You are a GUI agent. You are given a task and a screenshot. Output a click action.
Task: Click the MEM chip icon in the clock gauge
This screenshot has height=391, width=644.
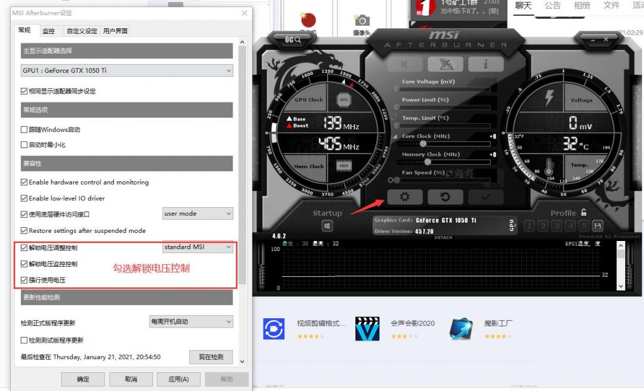click(344, 166)
